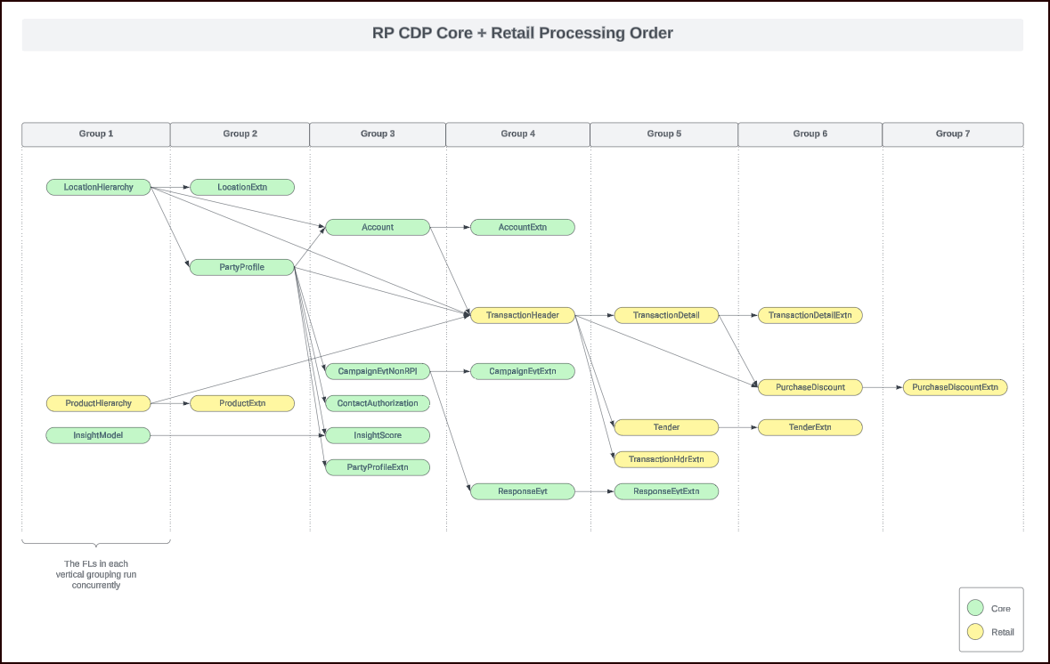Click the TransactionDetailExtn node
The width and height of the screenshot is (1050, 664).
click(810, 314)
